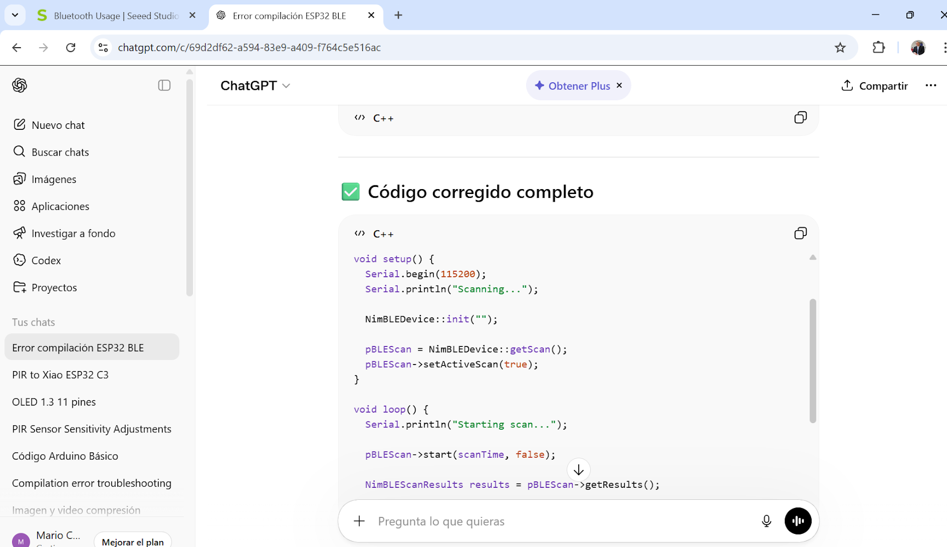Open the tab search dropdown arrow
The image size is (947, 547).
pyautogui.click(x=15, y=15)
